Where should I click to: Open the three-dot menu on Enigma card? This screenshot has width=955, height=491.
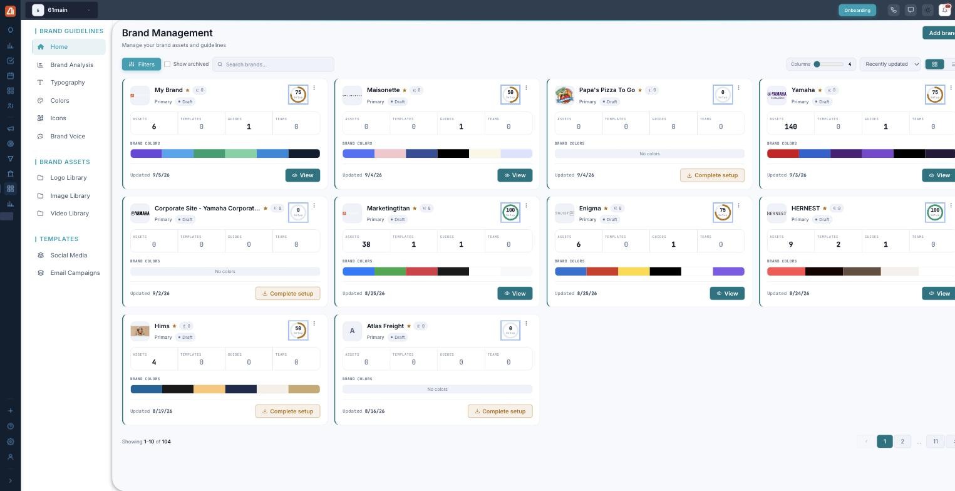click(x=738, y=205)
